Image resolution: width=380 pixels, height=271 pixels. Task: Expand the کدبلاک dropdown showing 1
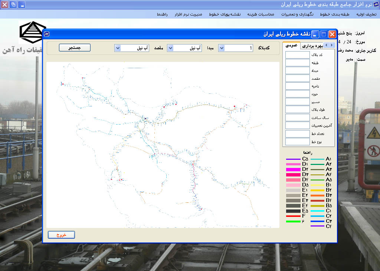point(221,48)
